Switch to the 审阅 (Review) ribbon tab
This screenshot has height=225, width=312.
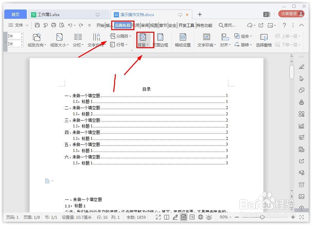point(145,25)
